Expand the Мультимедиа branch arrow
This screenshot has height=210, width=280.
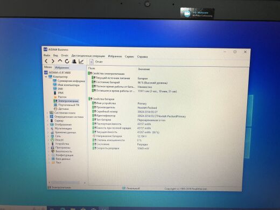click(48, 129)
